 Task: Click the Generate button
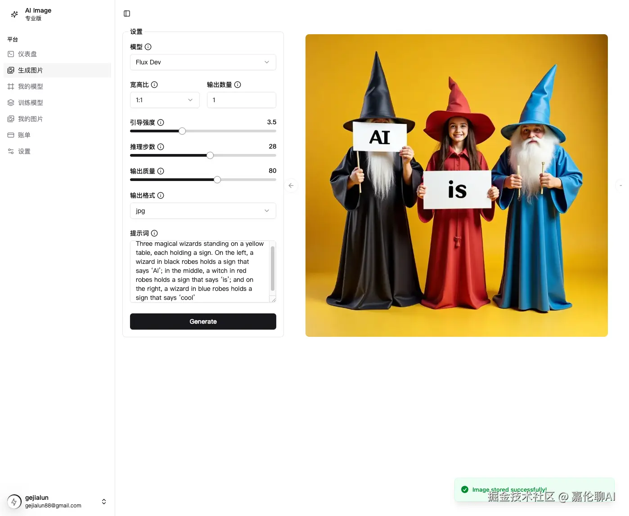[202, 321]
